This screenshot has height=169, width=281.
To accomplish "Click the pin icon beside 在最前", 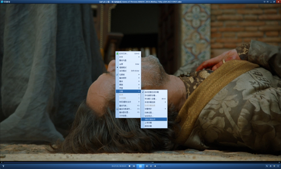I will click(x=117, y=75).
